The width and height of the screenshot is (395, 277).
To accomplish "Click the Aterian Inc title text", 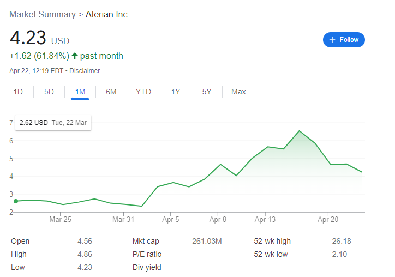I will coord(106,14).
